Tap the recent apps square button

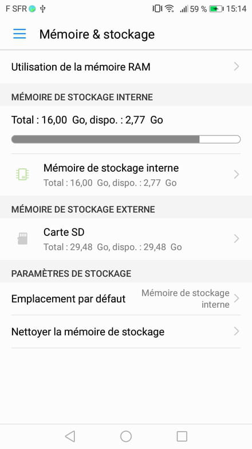click(182, 436)
